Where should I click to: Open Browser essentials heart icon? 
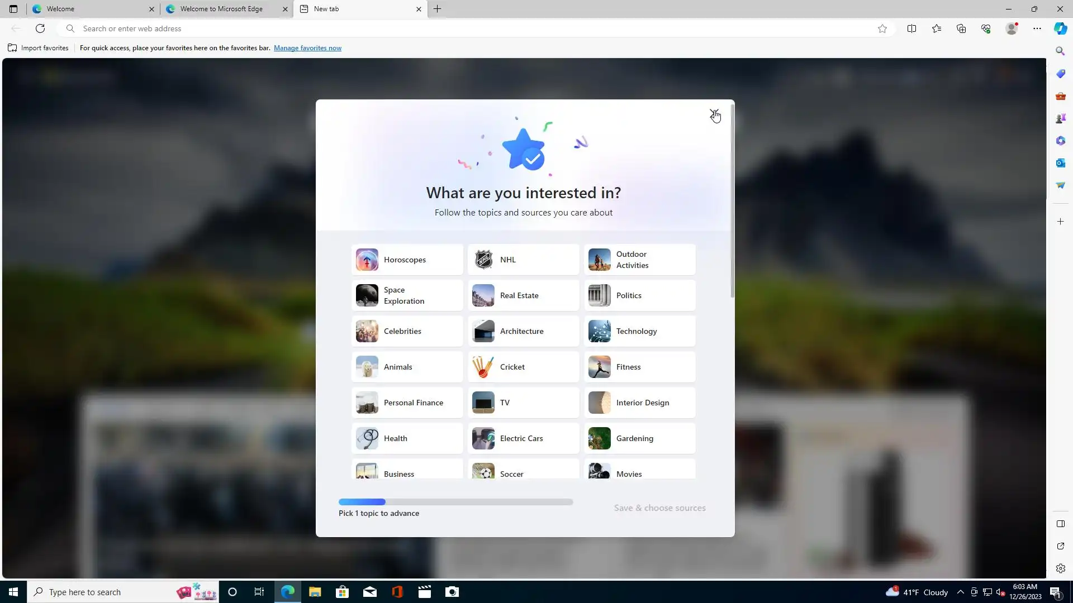[x=986, y=28]
